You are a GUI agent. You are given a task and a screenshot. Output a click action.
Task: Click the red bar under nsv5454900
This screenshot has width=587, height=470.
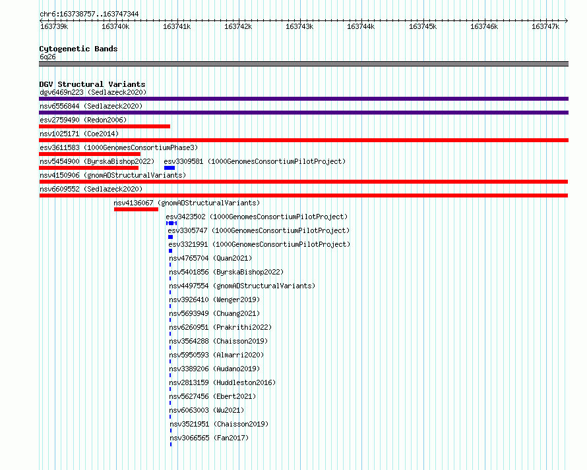[89, 168]
